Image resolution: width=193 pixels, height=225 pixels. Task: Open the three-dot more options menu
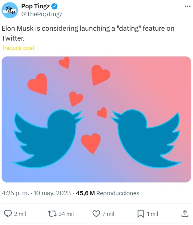coord(187,6)
